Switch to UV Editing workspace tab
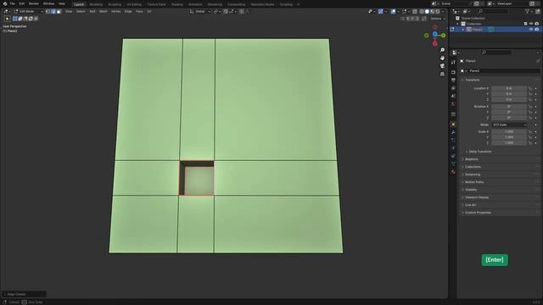The image size is (543, 305). pyautogui.click(x=134, y=4)
